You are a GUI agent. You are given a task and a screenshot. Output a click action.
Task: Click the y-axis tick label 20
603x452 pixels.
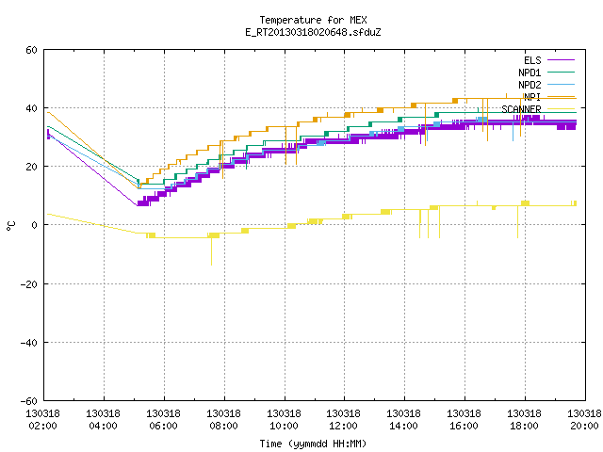[31, 167]
